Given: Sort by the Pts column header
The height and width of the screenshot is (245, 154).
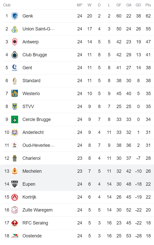Looking at the screenshot, I should pos(148,5).
